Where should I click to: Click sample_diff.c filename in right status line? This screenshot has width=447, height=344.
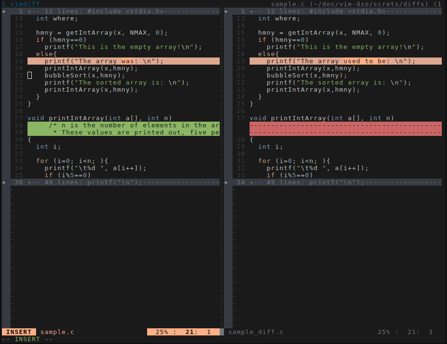tap(256, 332)
